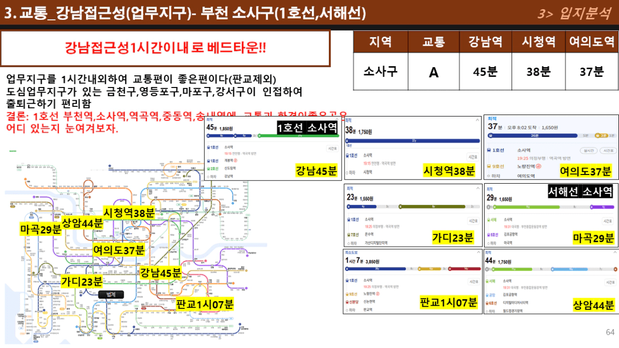Click the 소사구 table cell
This screenshot has width=619, height=348.
point(381,71)
